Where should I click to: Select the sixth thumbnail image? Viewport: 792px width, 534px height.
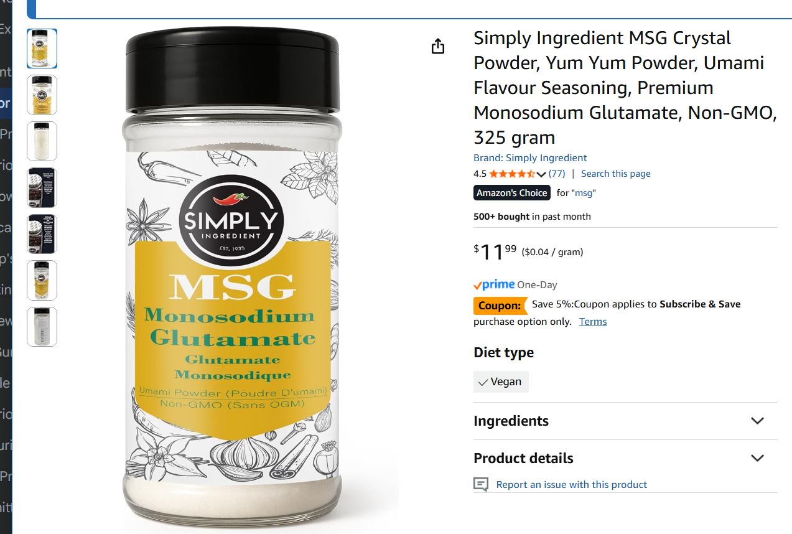point(42,280)
